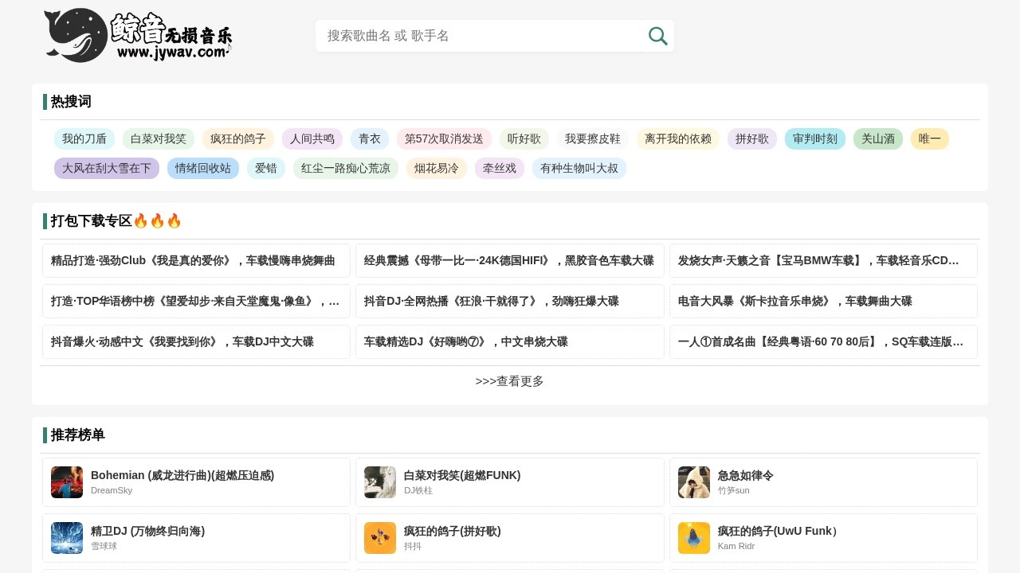Click the 推荐榜单 section heading
1020x573 pixels.
pyautogui.click(x=77, y=435)
